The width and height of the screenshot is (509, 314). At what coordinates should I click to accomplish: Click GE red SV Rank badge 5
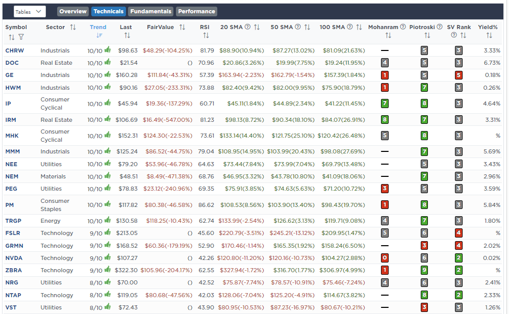(459, 75)
